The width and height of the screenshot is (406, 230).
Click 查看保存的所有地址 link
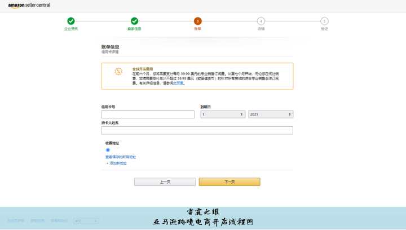click(121, 157)
